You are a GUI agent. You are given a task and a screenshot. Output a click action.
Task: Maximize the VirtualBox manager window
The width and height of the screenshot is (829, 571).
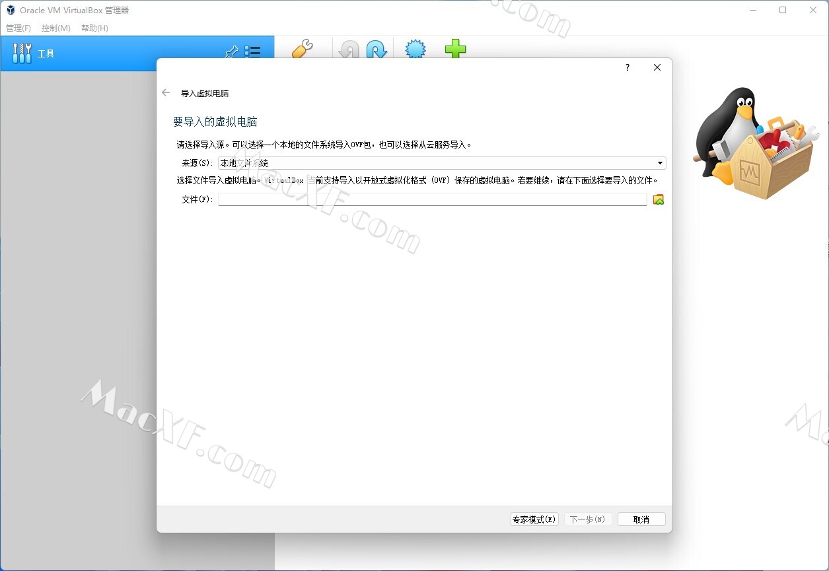(783, 10)
